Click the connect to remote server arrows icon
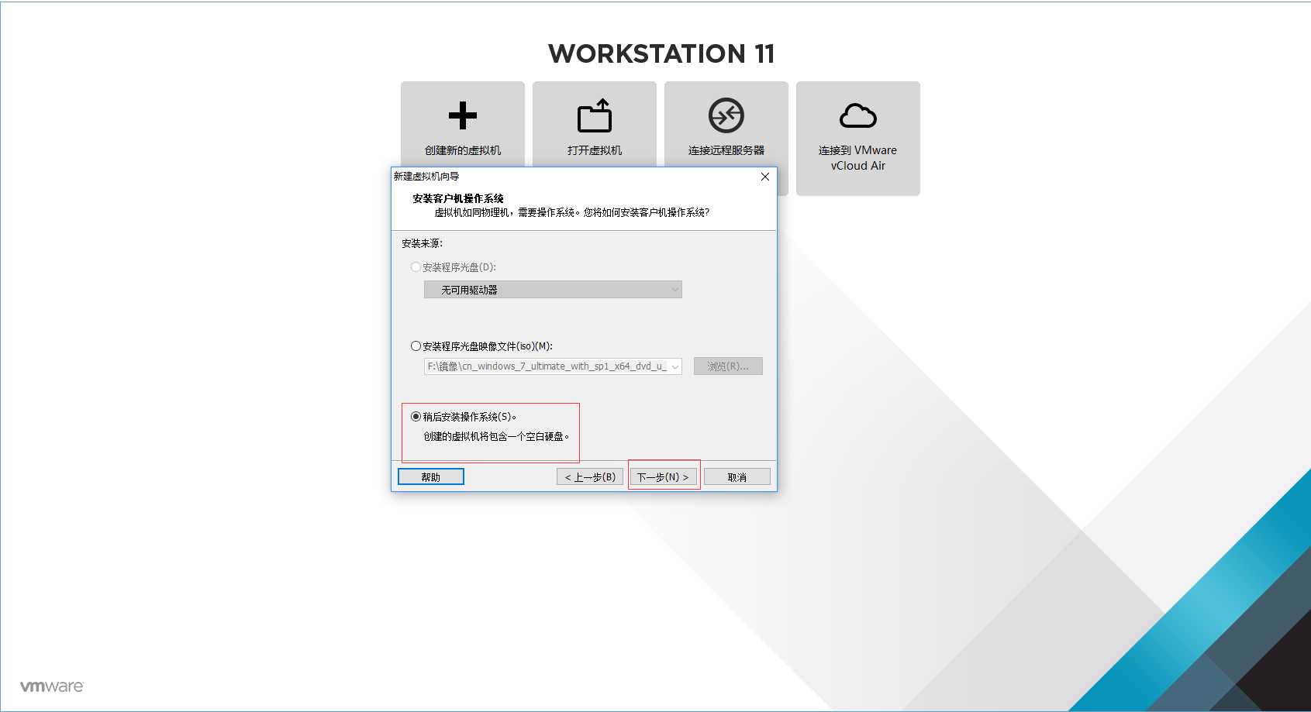This screenshot has height=712, width=1311. click(726, 115)
